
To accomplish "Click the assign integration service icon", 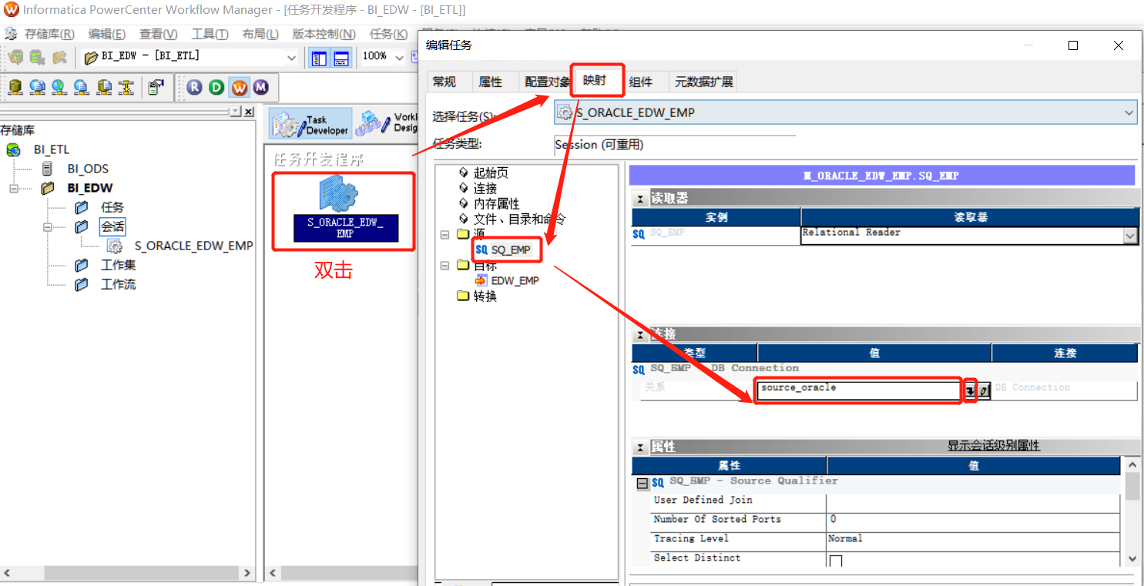I will click(156, 87).
